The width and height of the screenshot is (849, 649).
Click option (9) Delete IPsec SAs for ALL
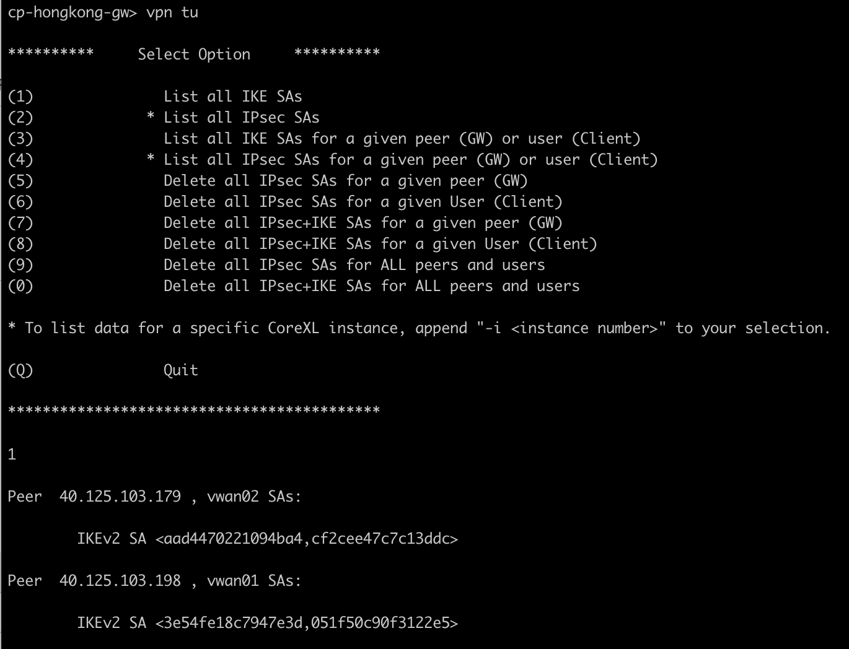[x=276, y=265]
